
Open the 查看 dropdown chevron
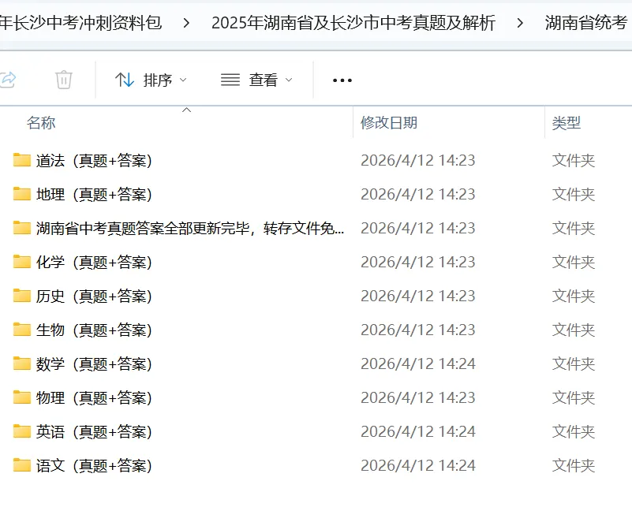point(289,80)
